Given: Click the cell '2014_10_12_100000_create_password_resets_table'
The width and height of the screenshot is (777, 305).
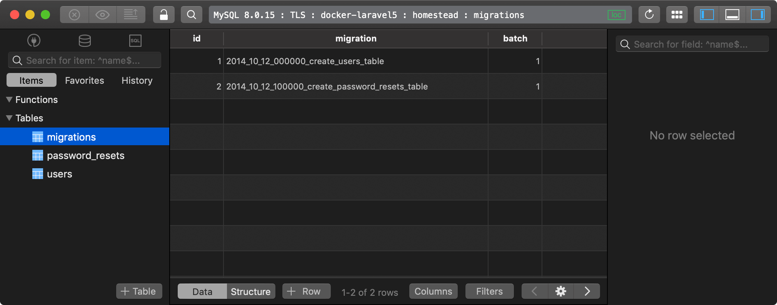Looking at the screenshot, I should (356, 86).
